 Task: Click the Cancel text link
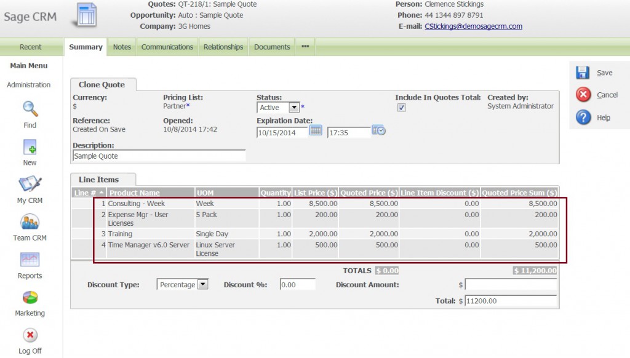(607, 95)
